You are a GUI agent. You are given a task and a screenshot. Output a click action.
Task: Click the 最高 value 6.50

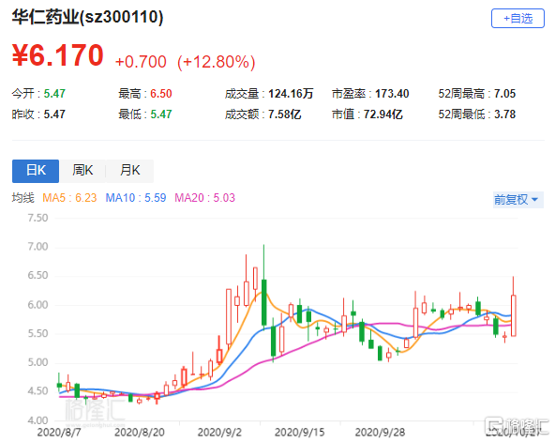[161, 94]
